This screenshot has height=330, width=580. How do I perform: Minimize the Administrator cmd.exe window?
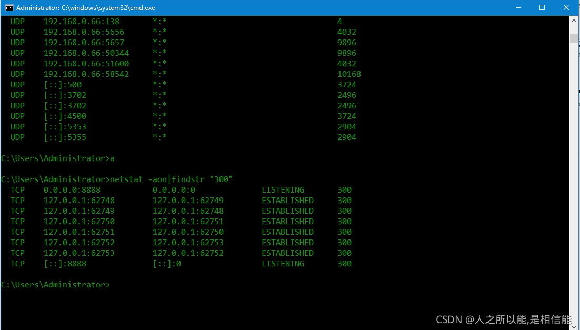click(x=518, y=8)
